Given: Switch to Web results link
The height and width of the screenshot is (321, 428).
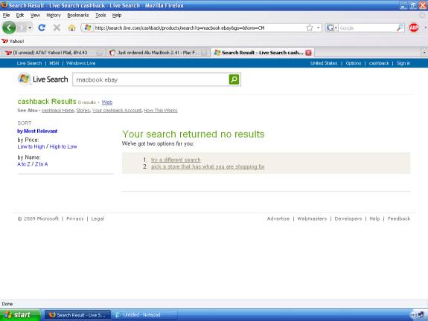Looking at the screenshot, I should click(107, 103).
